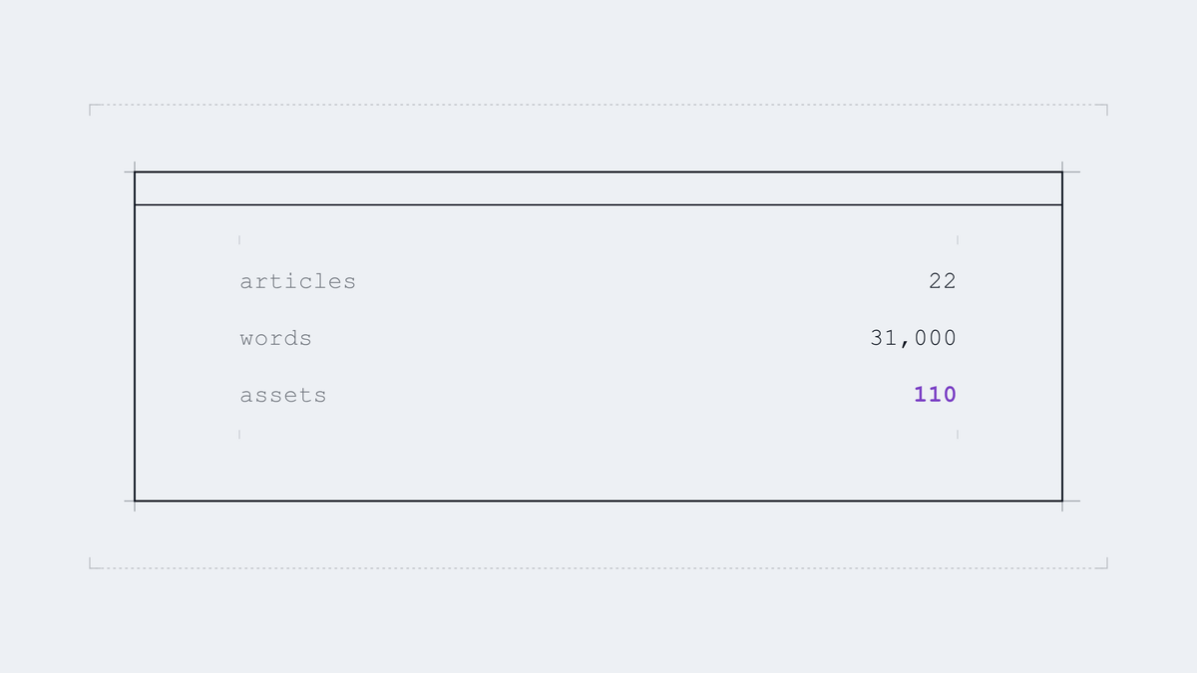
Task: Select the "words" label
Action: click(x=275, y=338)
